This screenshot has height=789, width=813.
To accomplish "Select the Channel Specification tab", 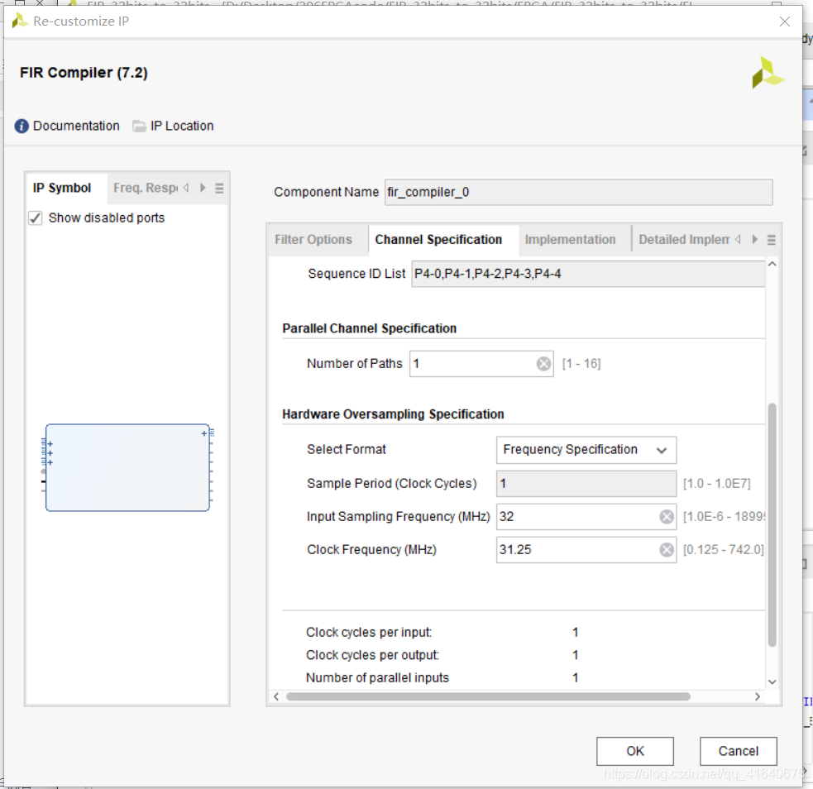I will click(438, 240).
